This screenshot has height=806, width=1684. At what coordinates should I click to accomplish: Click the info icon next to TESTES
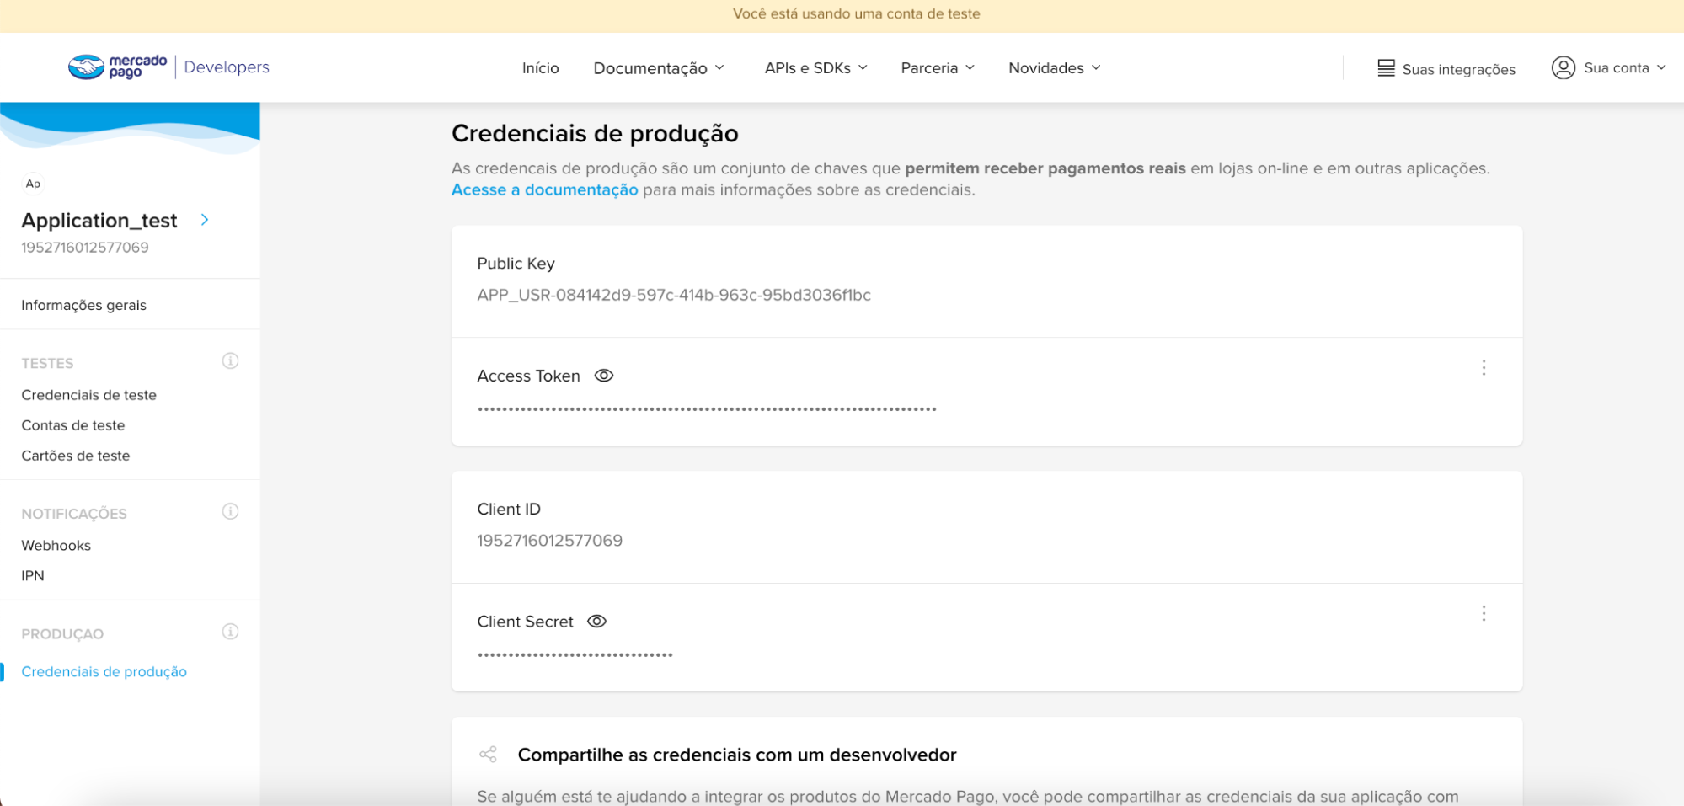pos(230,361)
